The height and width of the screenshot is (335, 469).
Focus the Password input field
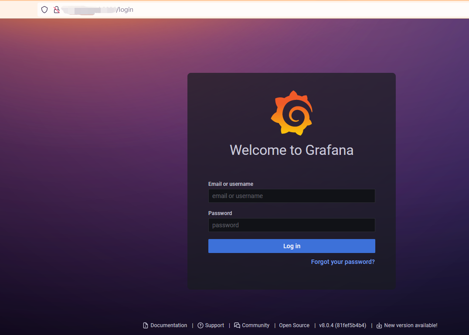[292, 225]
